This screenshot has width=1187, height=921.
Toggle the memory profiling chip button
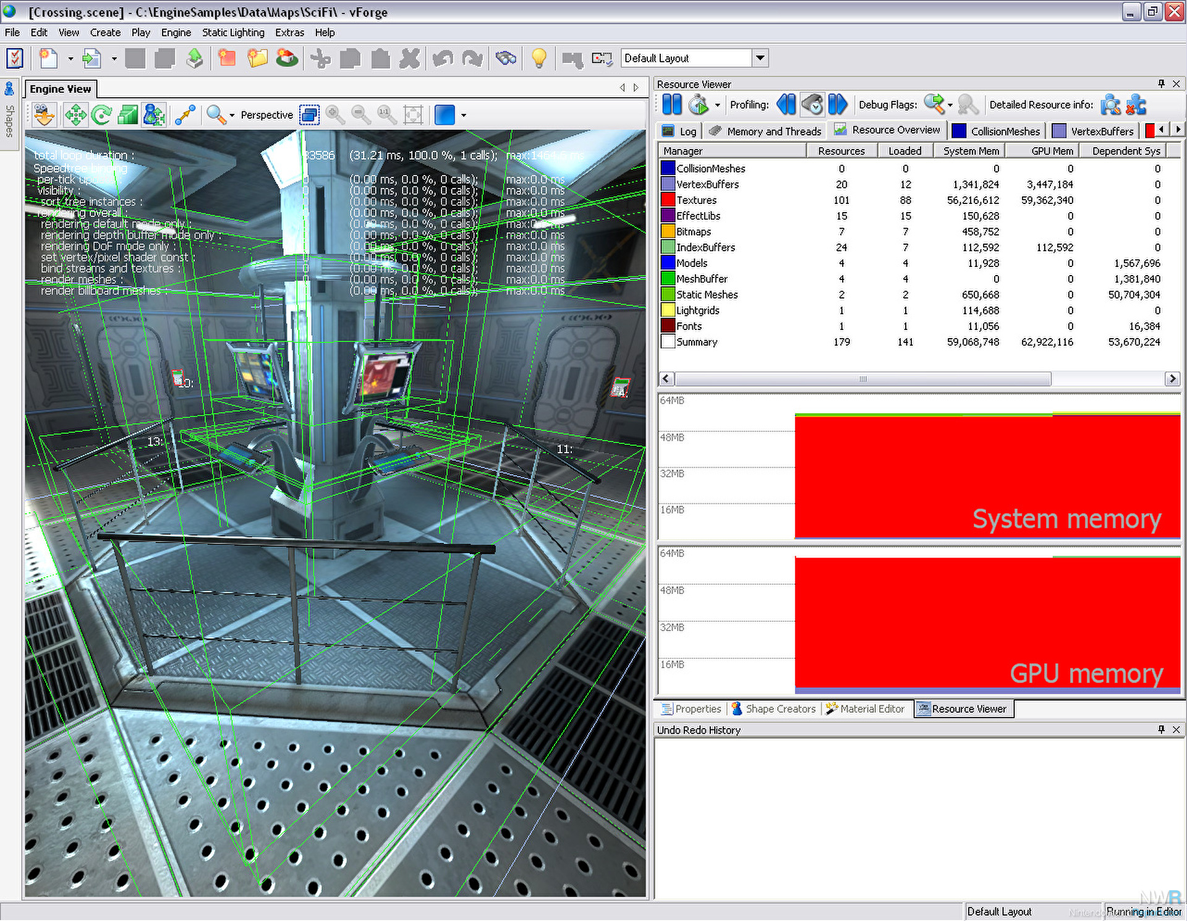(812, 104)
